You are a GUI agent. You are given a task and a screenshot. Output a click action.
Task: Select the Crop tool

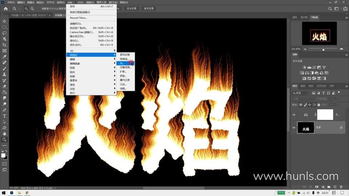click(4, 45)
